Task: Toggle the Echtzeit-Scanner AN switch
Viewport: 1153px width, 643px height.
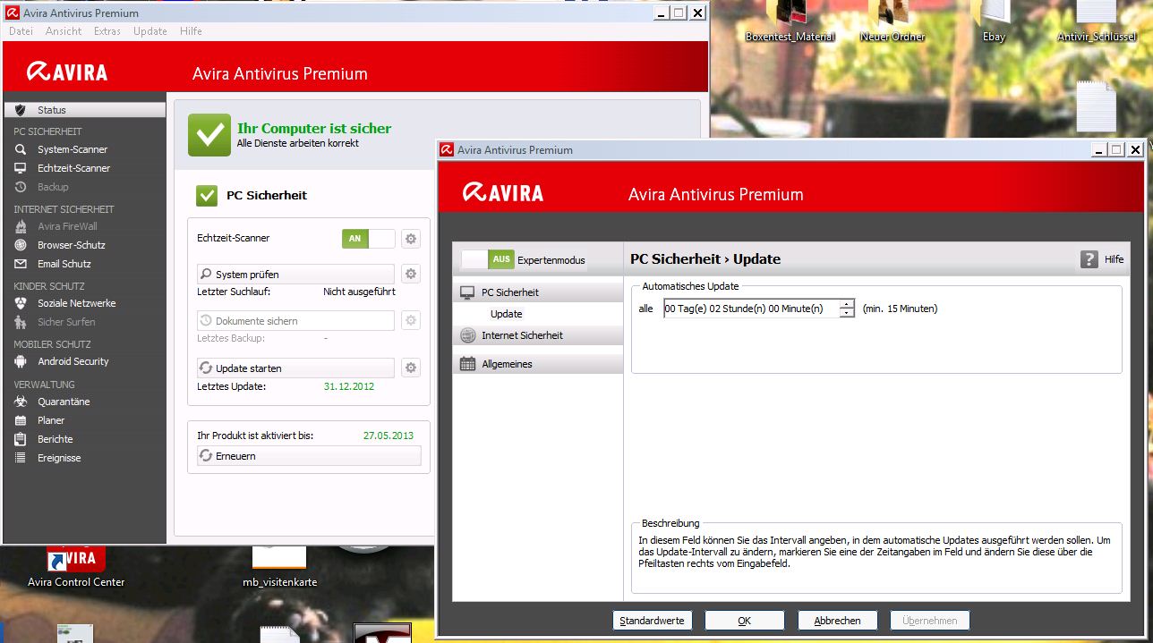Action: pos(368,239)
